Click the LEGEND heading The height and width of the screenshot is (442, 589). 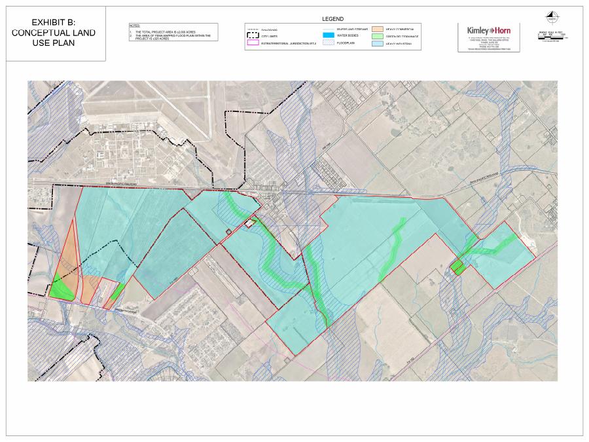pos(333,19)
